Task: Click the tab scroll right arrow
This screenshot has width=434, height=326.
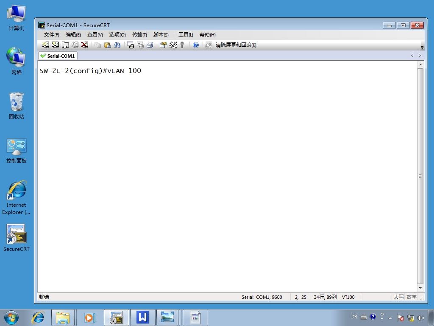Action: [x=420, y=56]
